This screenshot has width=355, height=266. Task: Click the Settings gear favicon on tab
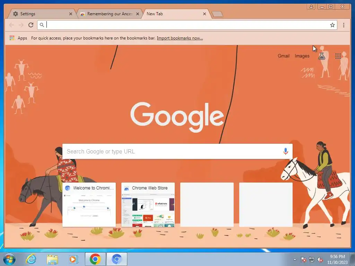(15, 14)
